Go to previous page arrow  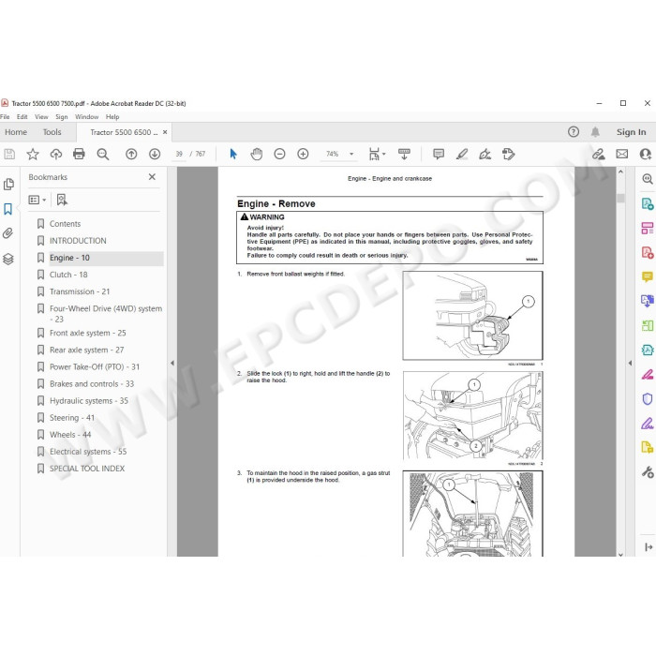pyautogui.click(x=131, y=155)
